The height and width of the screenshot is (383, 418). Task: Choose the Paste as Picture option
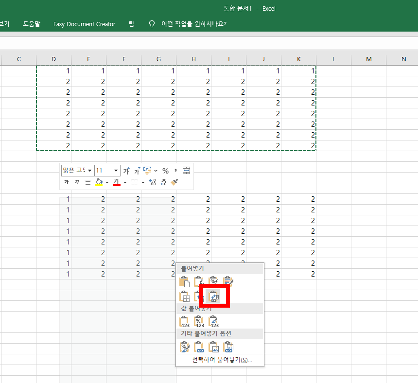coord(214,347)
